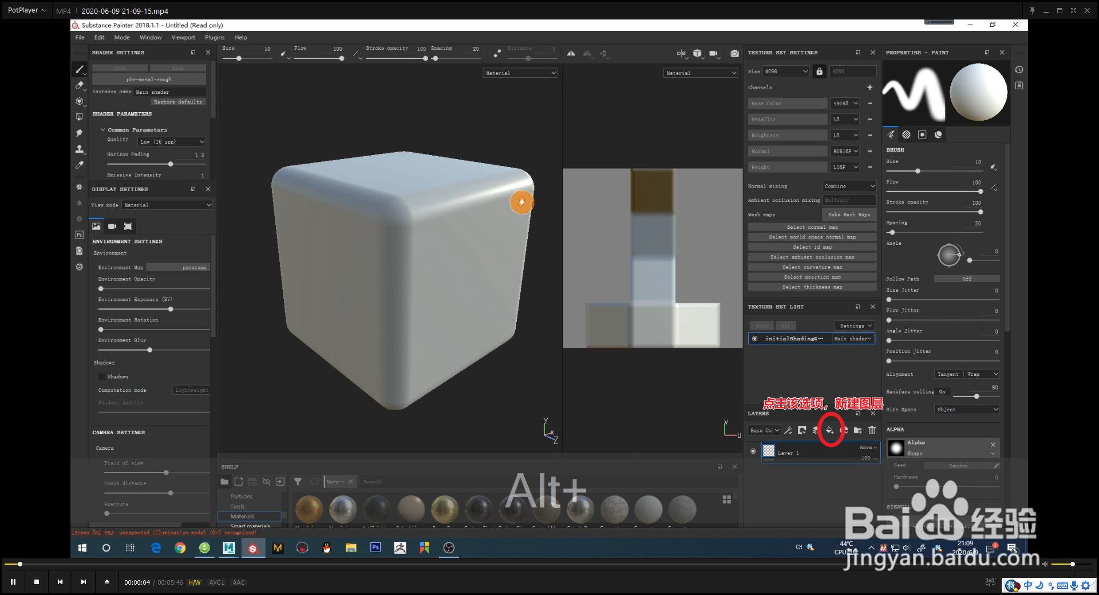Adjust the Environment Exposure (EV) slider
Screen dimensions: 1099x595
tap(171, 309)
